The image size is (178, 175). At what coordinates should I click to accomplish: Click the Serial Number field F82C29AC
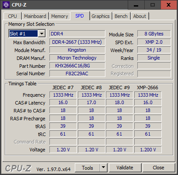point(77,73)
